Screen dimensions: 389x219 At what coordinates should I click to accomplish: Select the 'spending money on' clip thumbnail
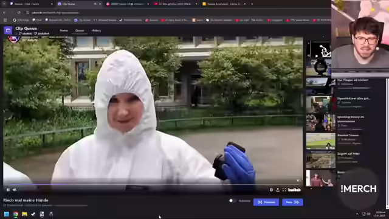click(x=320, y=123)
